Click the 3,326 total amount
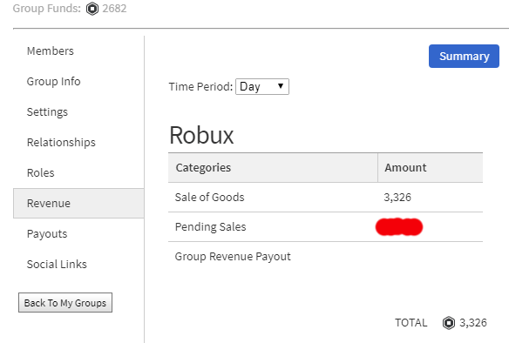The width and height of the screenshot is (509, 343). (x=473, y=323)
